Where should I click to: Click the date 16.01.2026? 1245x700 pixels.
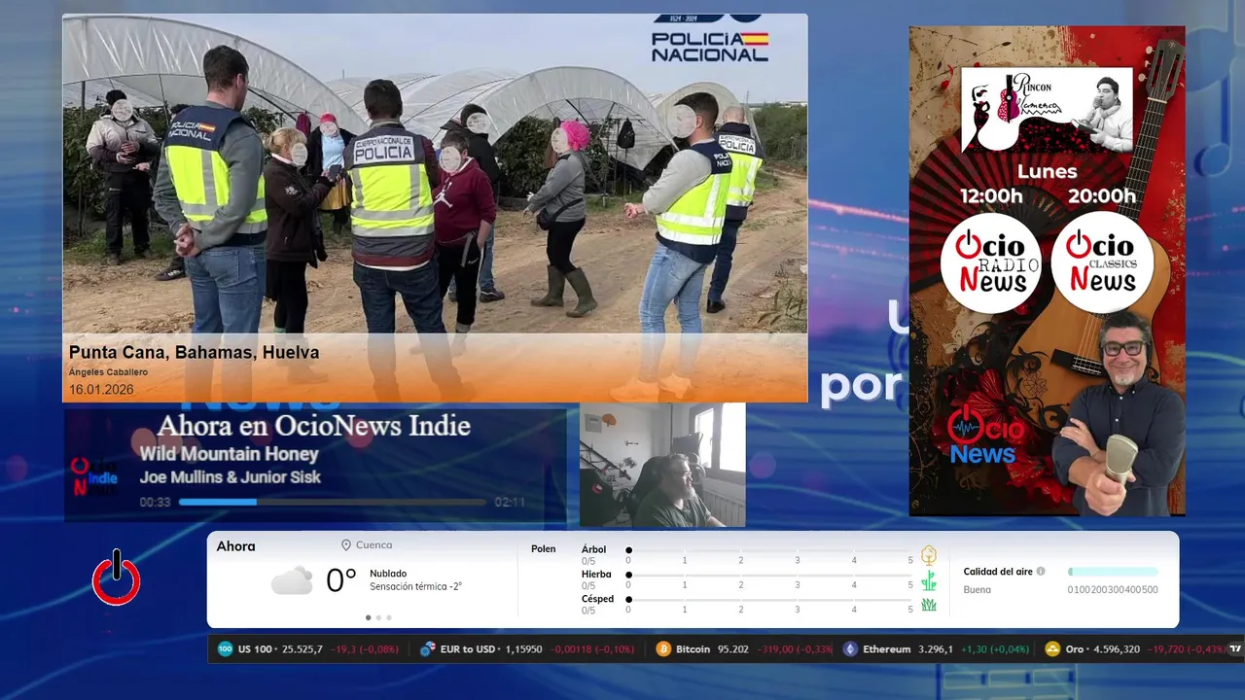coord(101,390)
